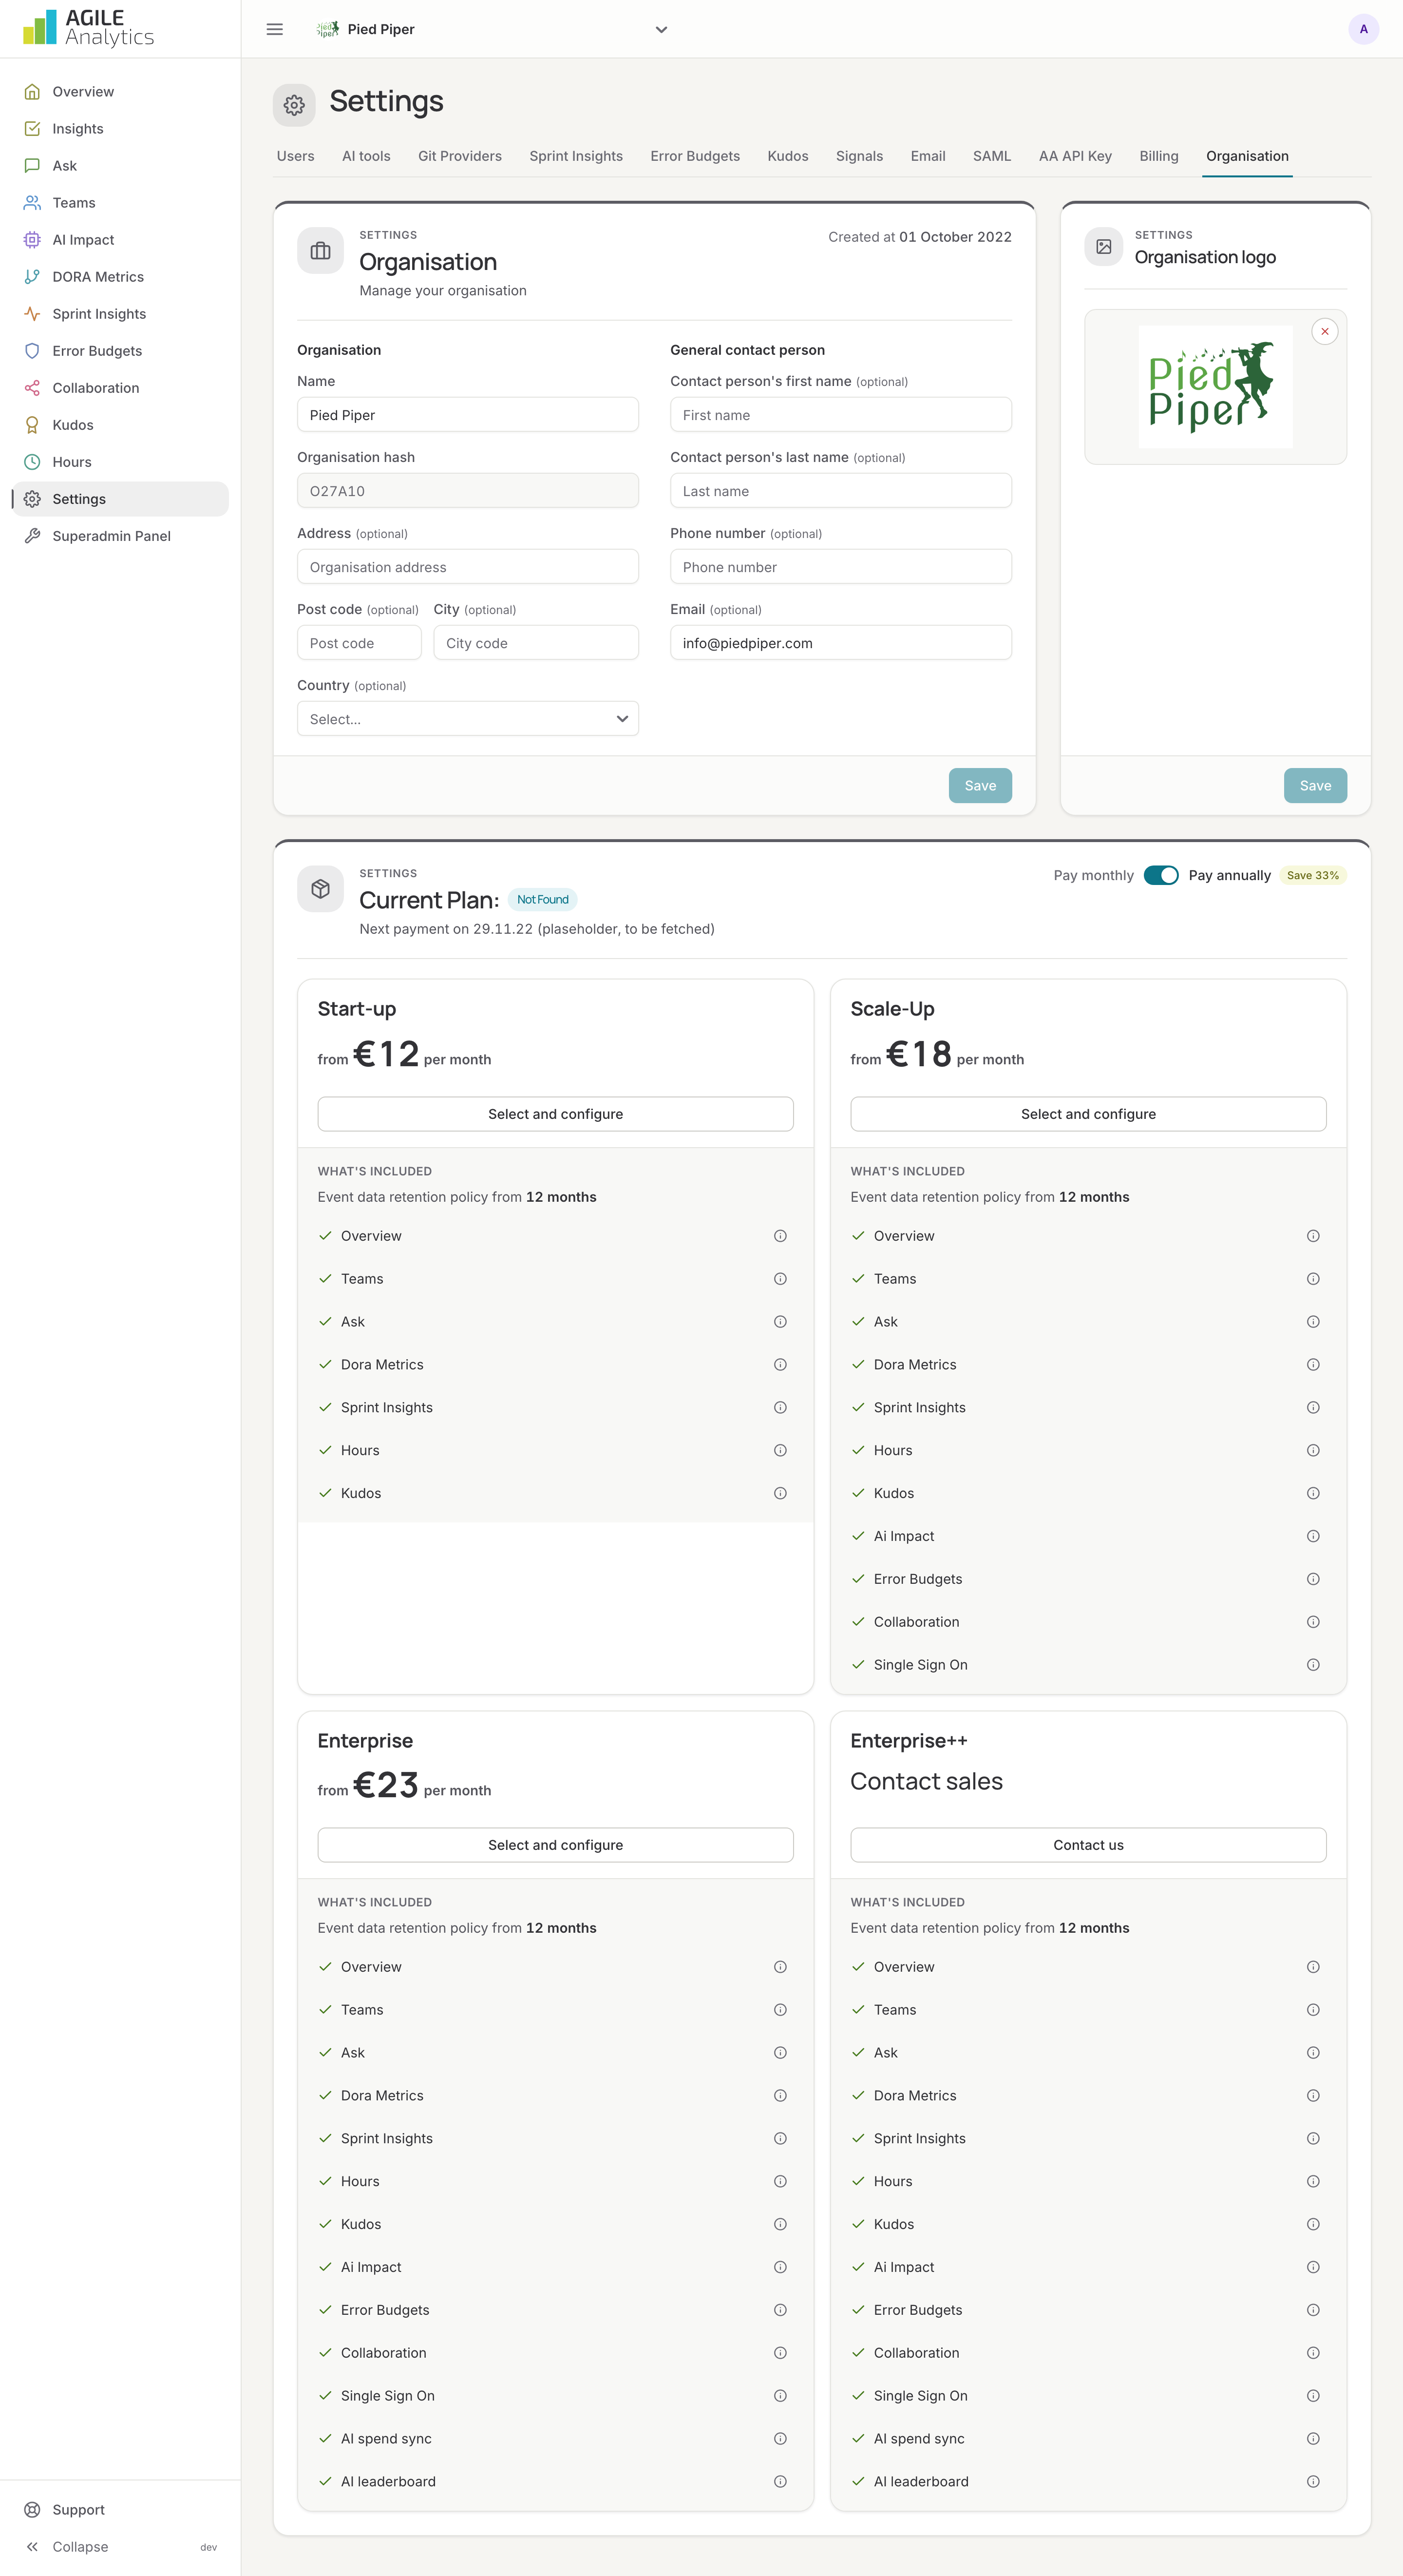Show info for Enterprise AI leaderboard
This screenshot has width=1403, height=2576.
(780, 2481)
